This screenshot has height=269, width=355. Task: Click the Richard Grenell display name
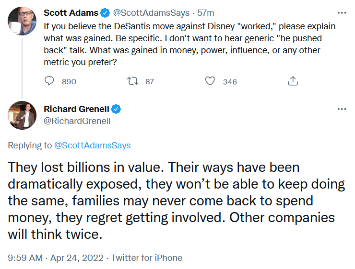[x=77, y=109]
